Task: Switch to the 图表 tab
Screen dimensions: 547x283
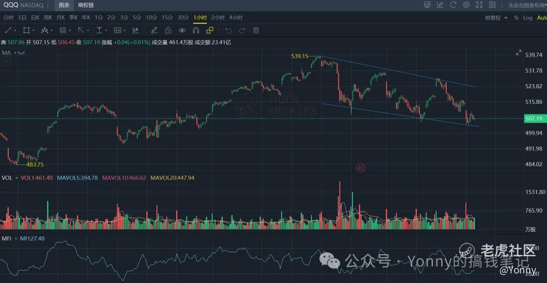Action: point(64,5)
